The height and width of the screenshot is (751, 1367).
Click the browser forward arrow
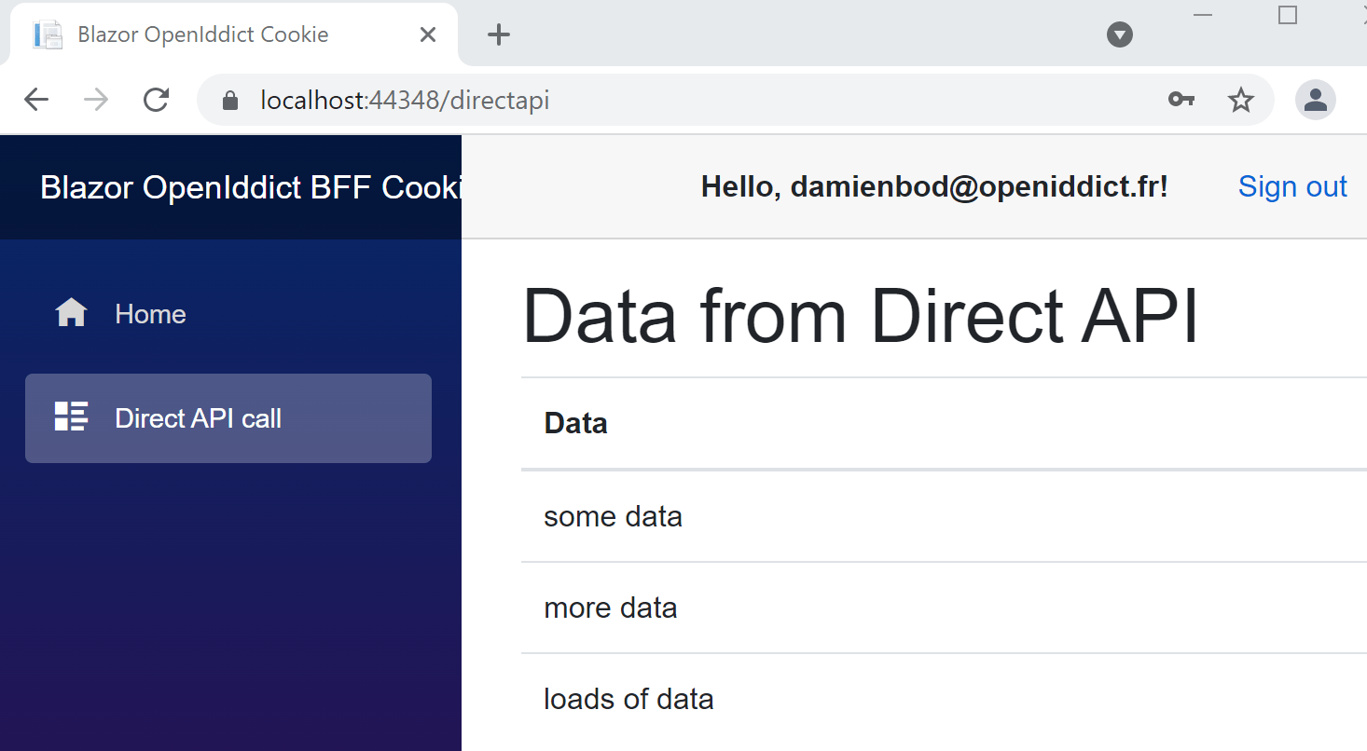[96, 100]
